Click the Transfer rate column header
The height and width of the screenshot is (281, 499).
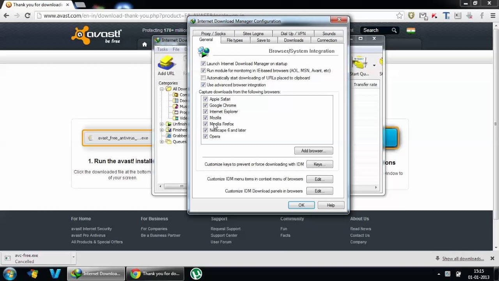tap(365, 85)
